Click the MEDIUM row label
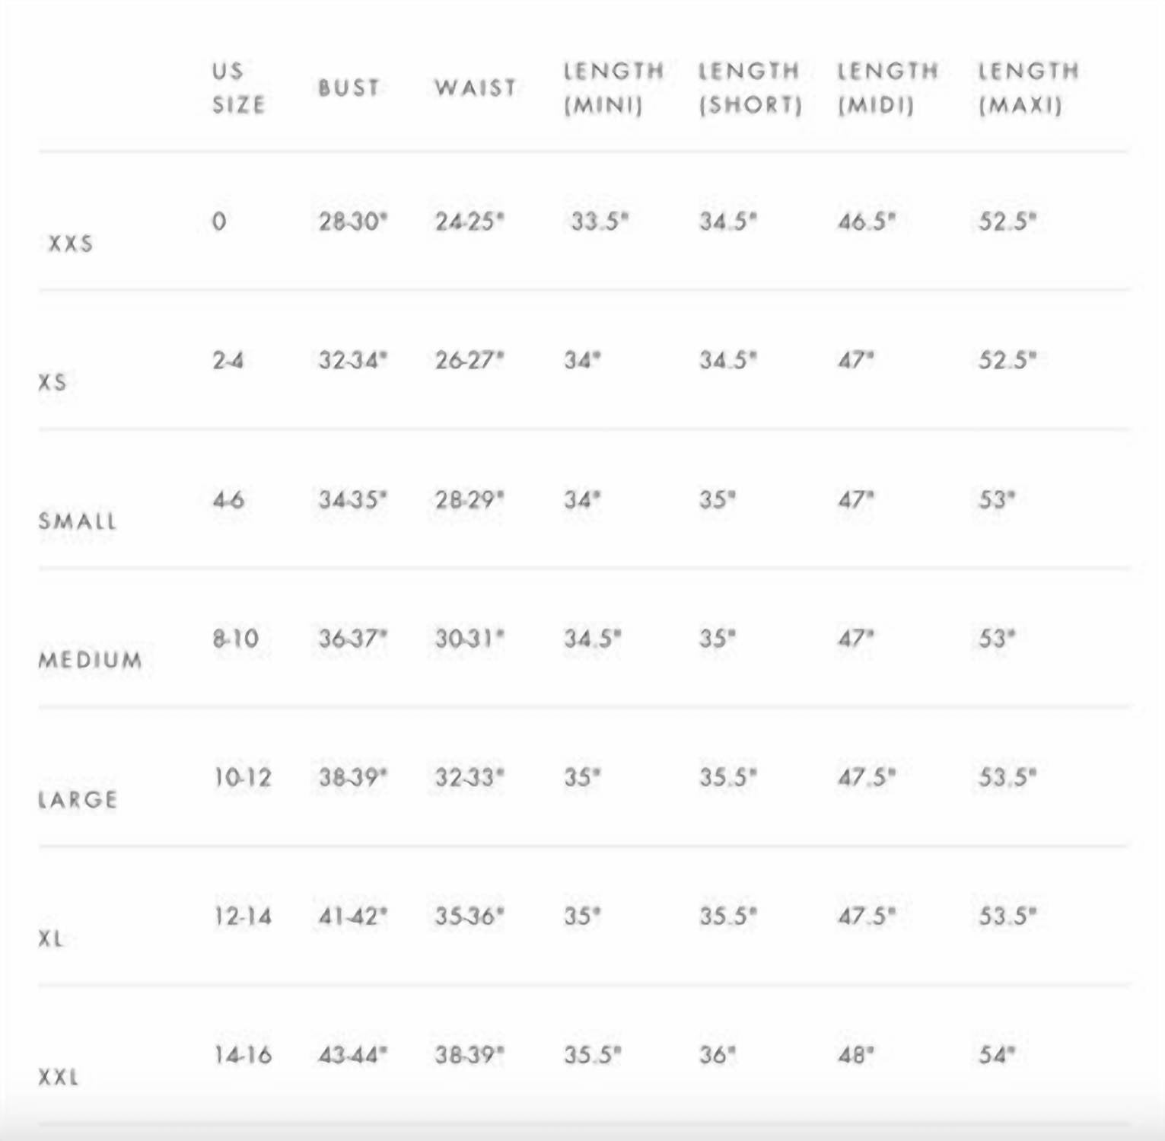 (91, 660)
